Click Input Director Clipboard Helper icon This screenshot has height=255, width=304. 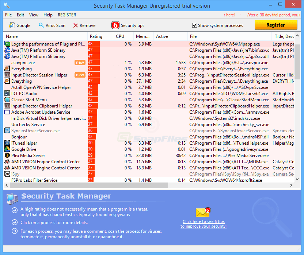coord(7,106)
